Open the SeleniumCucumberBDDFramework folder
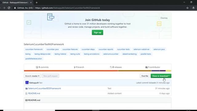The width and height of the screenshot is (197, 111). coord(44,88)
